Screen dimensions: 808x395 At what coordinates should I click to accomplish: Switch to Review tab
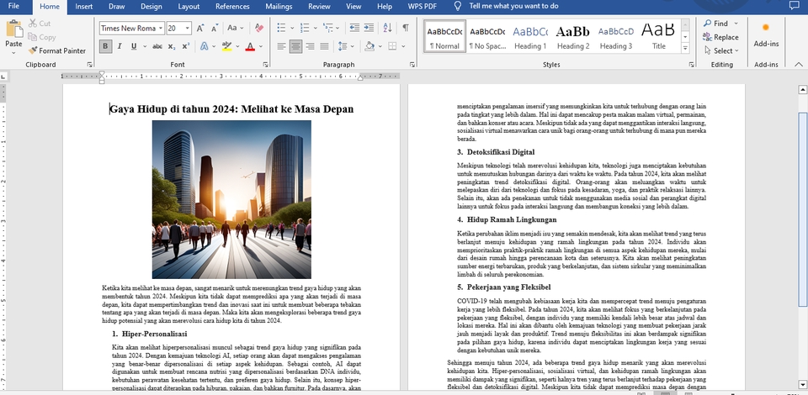(319, 6)
